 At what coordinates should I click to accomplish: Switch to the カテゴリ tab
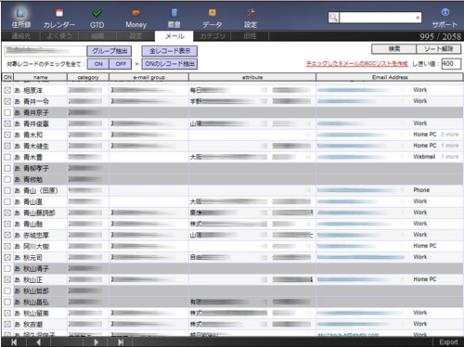(x=213, y=36)
